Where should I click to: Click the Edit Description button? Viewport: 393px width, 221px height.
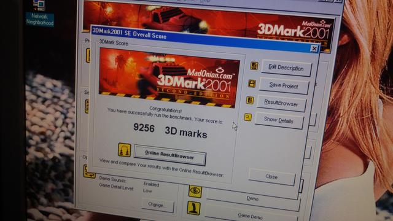click(x=287, y=68)
